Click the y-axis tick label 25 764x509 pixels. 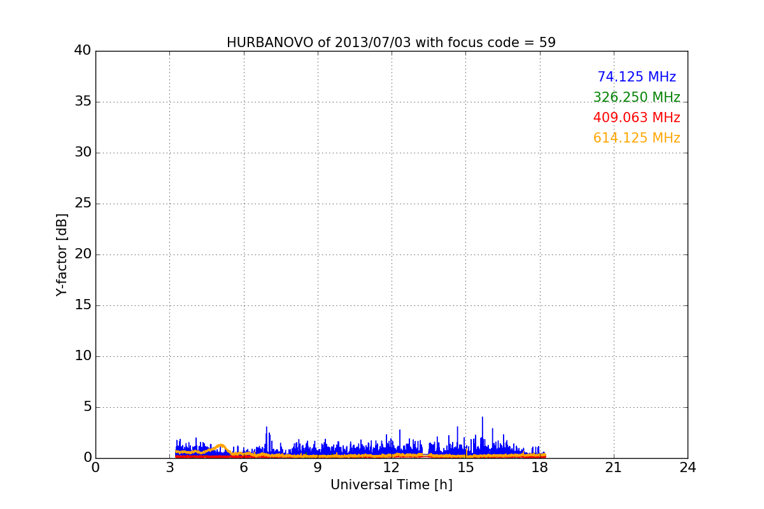tap(83, 204)
